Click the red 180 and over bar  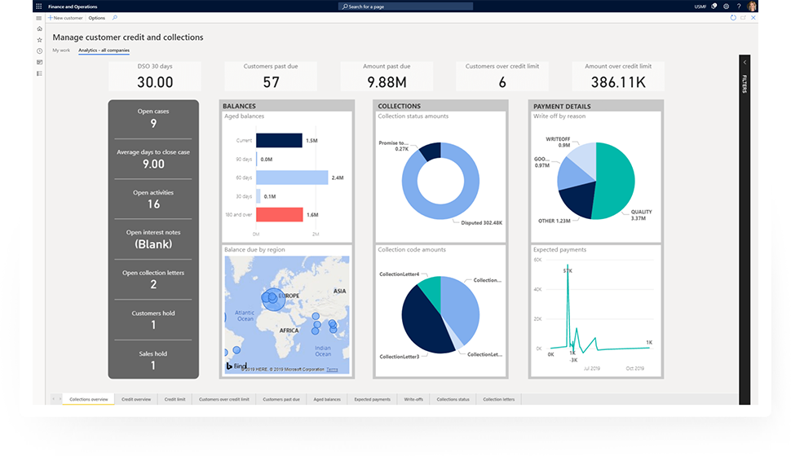pos(280,215)
